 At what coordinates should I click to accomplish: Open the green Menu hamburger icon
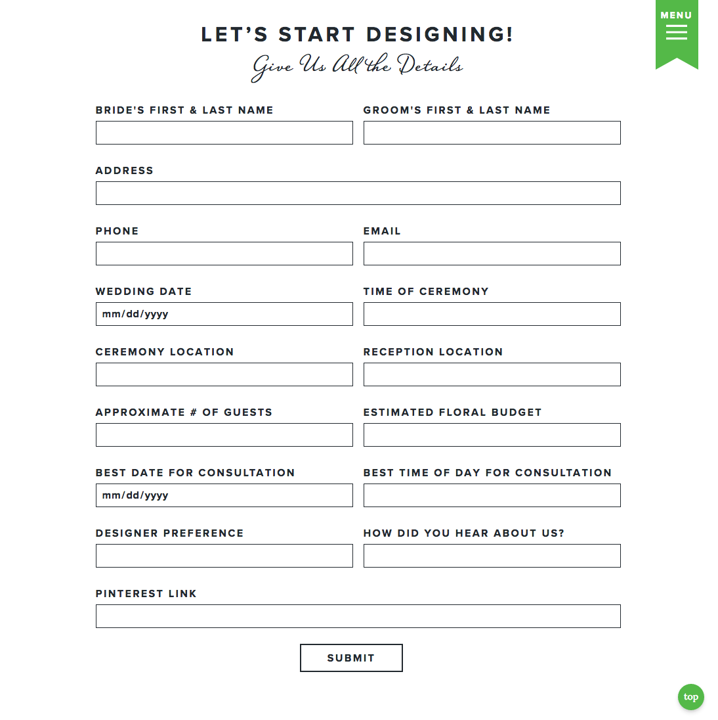676,32
